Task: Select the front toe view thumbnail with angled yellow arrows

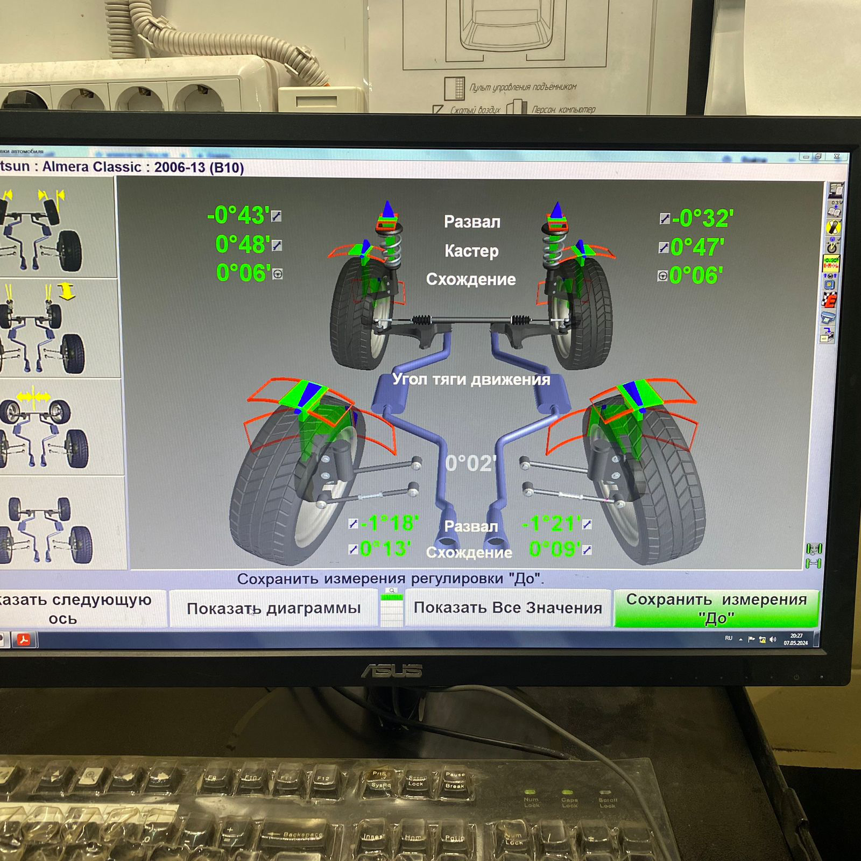Action: [x=57, y=228]
